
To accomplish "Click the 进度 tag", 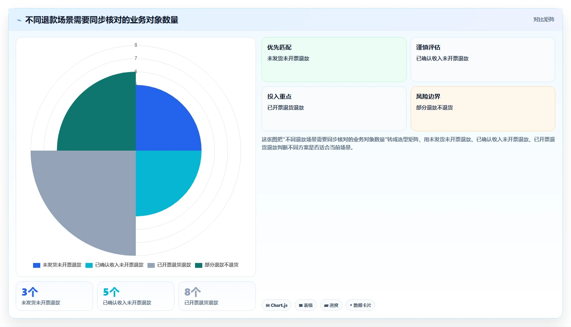I will tap(331, 305).
